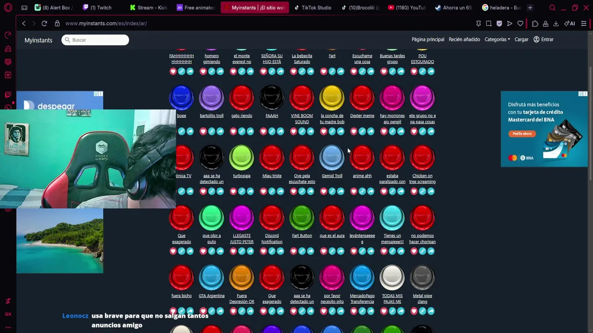This screenshot has width=593, height=333.
Task: Click the browser back arrow
Action: pos(24,23)
